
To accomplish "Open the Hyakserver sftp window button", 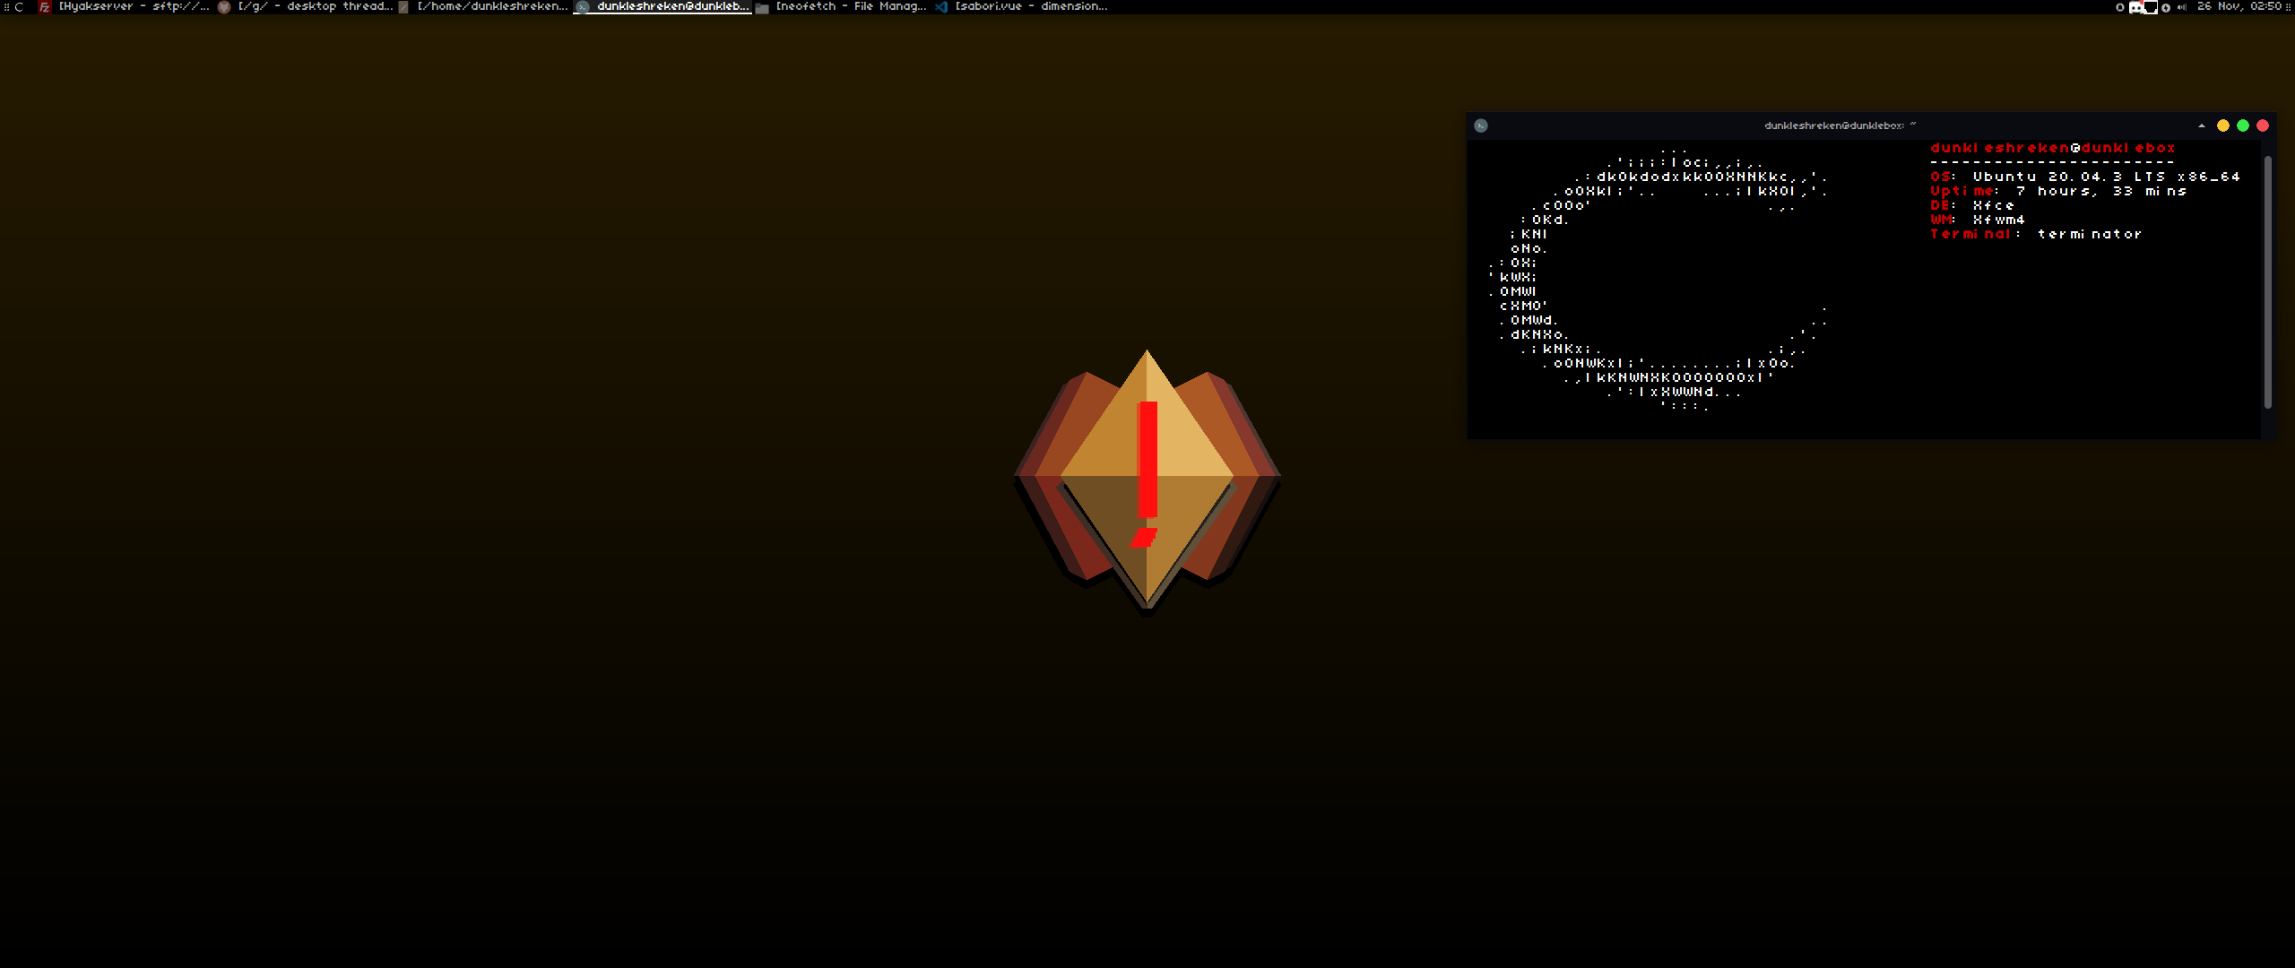I will tap(133, 6).
